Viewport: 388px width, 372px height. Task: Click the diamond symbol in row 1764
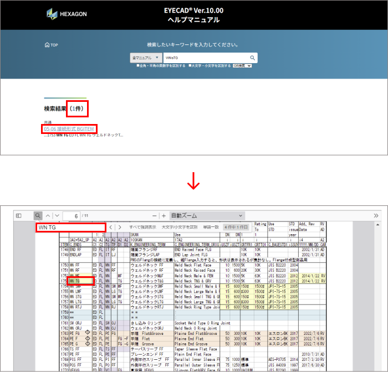point(88,338)
